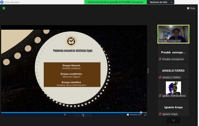Click the Presenter view label
The height and width of the screenshot is (126, 199).
point(135,115)
